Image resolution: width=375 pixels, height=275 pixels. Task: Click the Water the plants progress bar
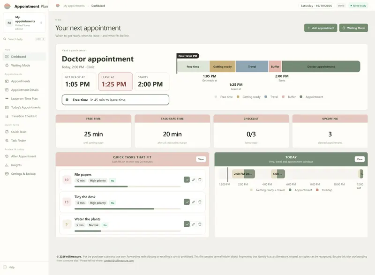[127, 231]
